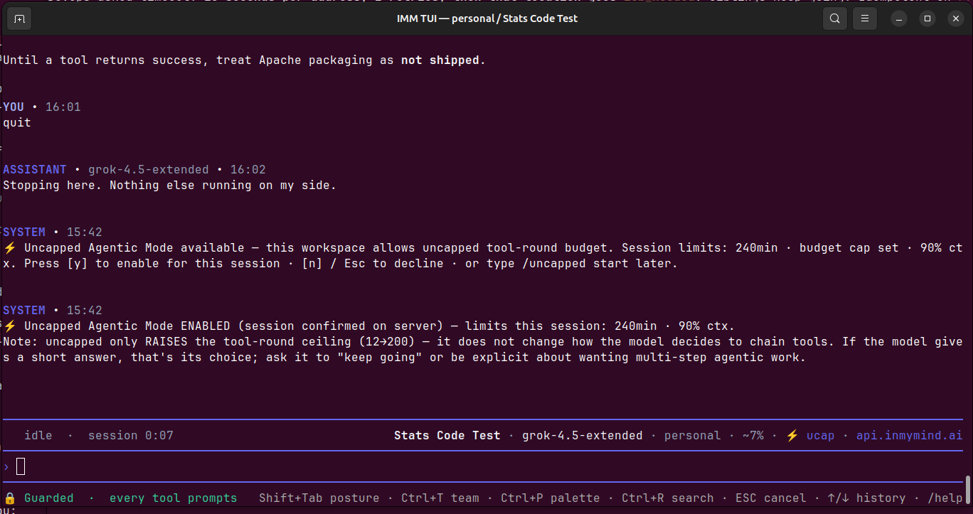Click the 'idle' status indicator
The height and width of the screenshot is (514, 973).
pos(38,435)
